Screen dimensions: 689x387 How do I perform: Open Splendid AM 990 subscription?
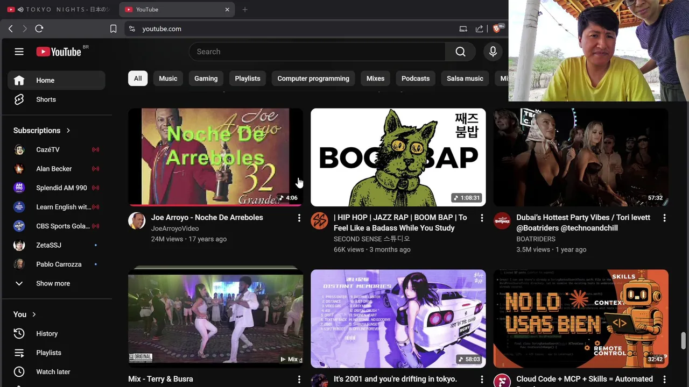click(57, 188)
